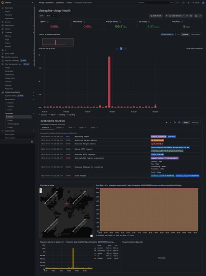Viewport: 206px width, 276px height.
Task: Click the overview minimap thumbnail
Action: click(58, 42)
